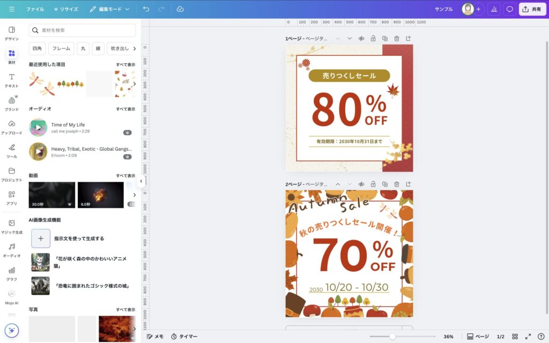The height and width of the screenshot is (343, 549).
Task: Click the フレーム shape chip
Action: coord(61,49)
